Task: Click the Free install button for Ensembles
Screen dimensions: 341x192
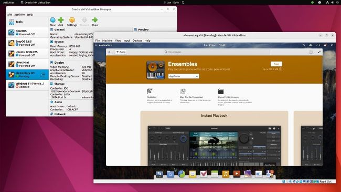Action: (x=276, y=64)
